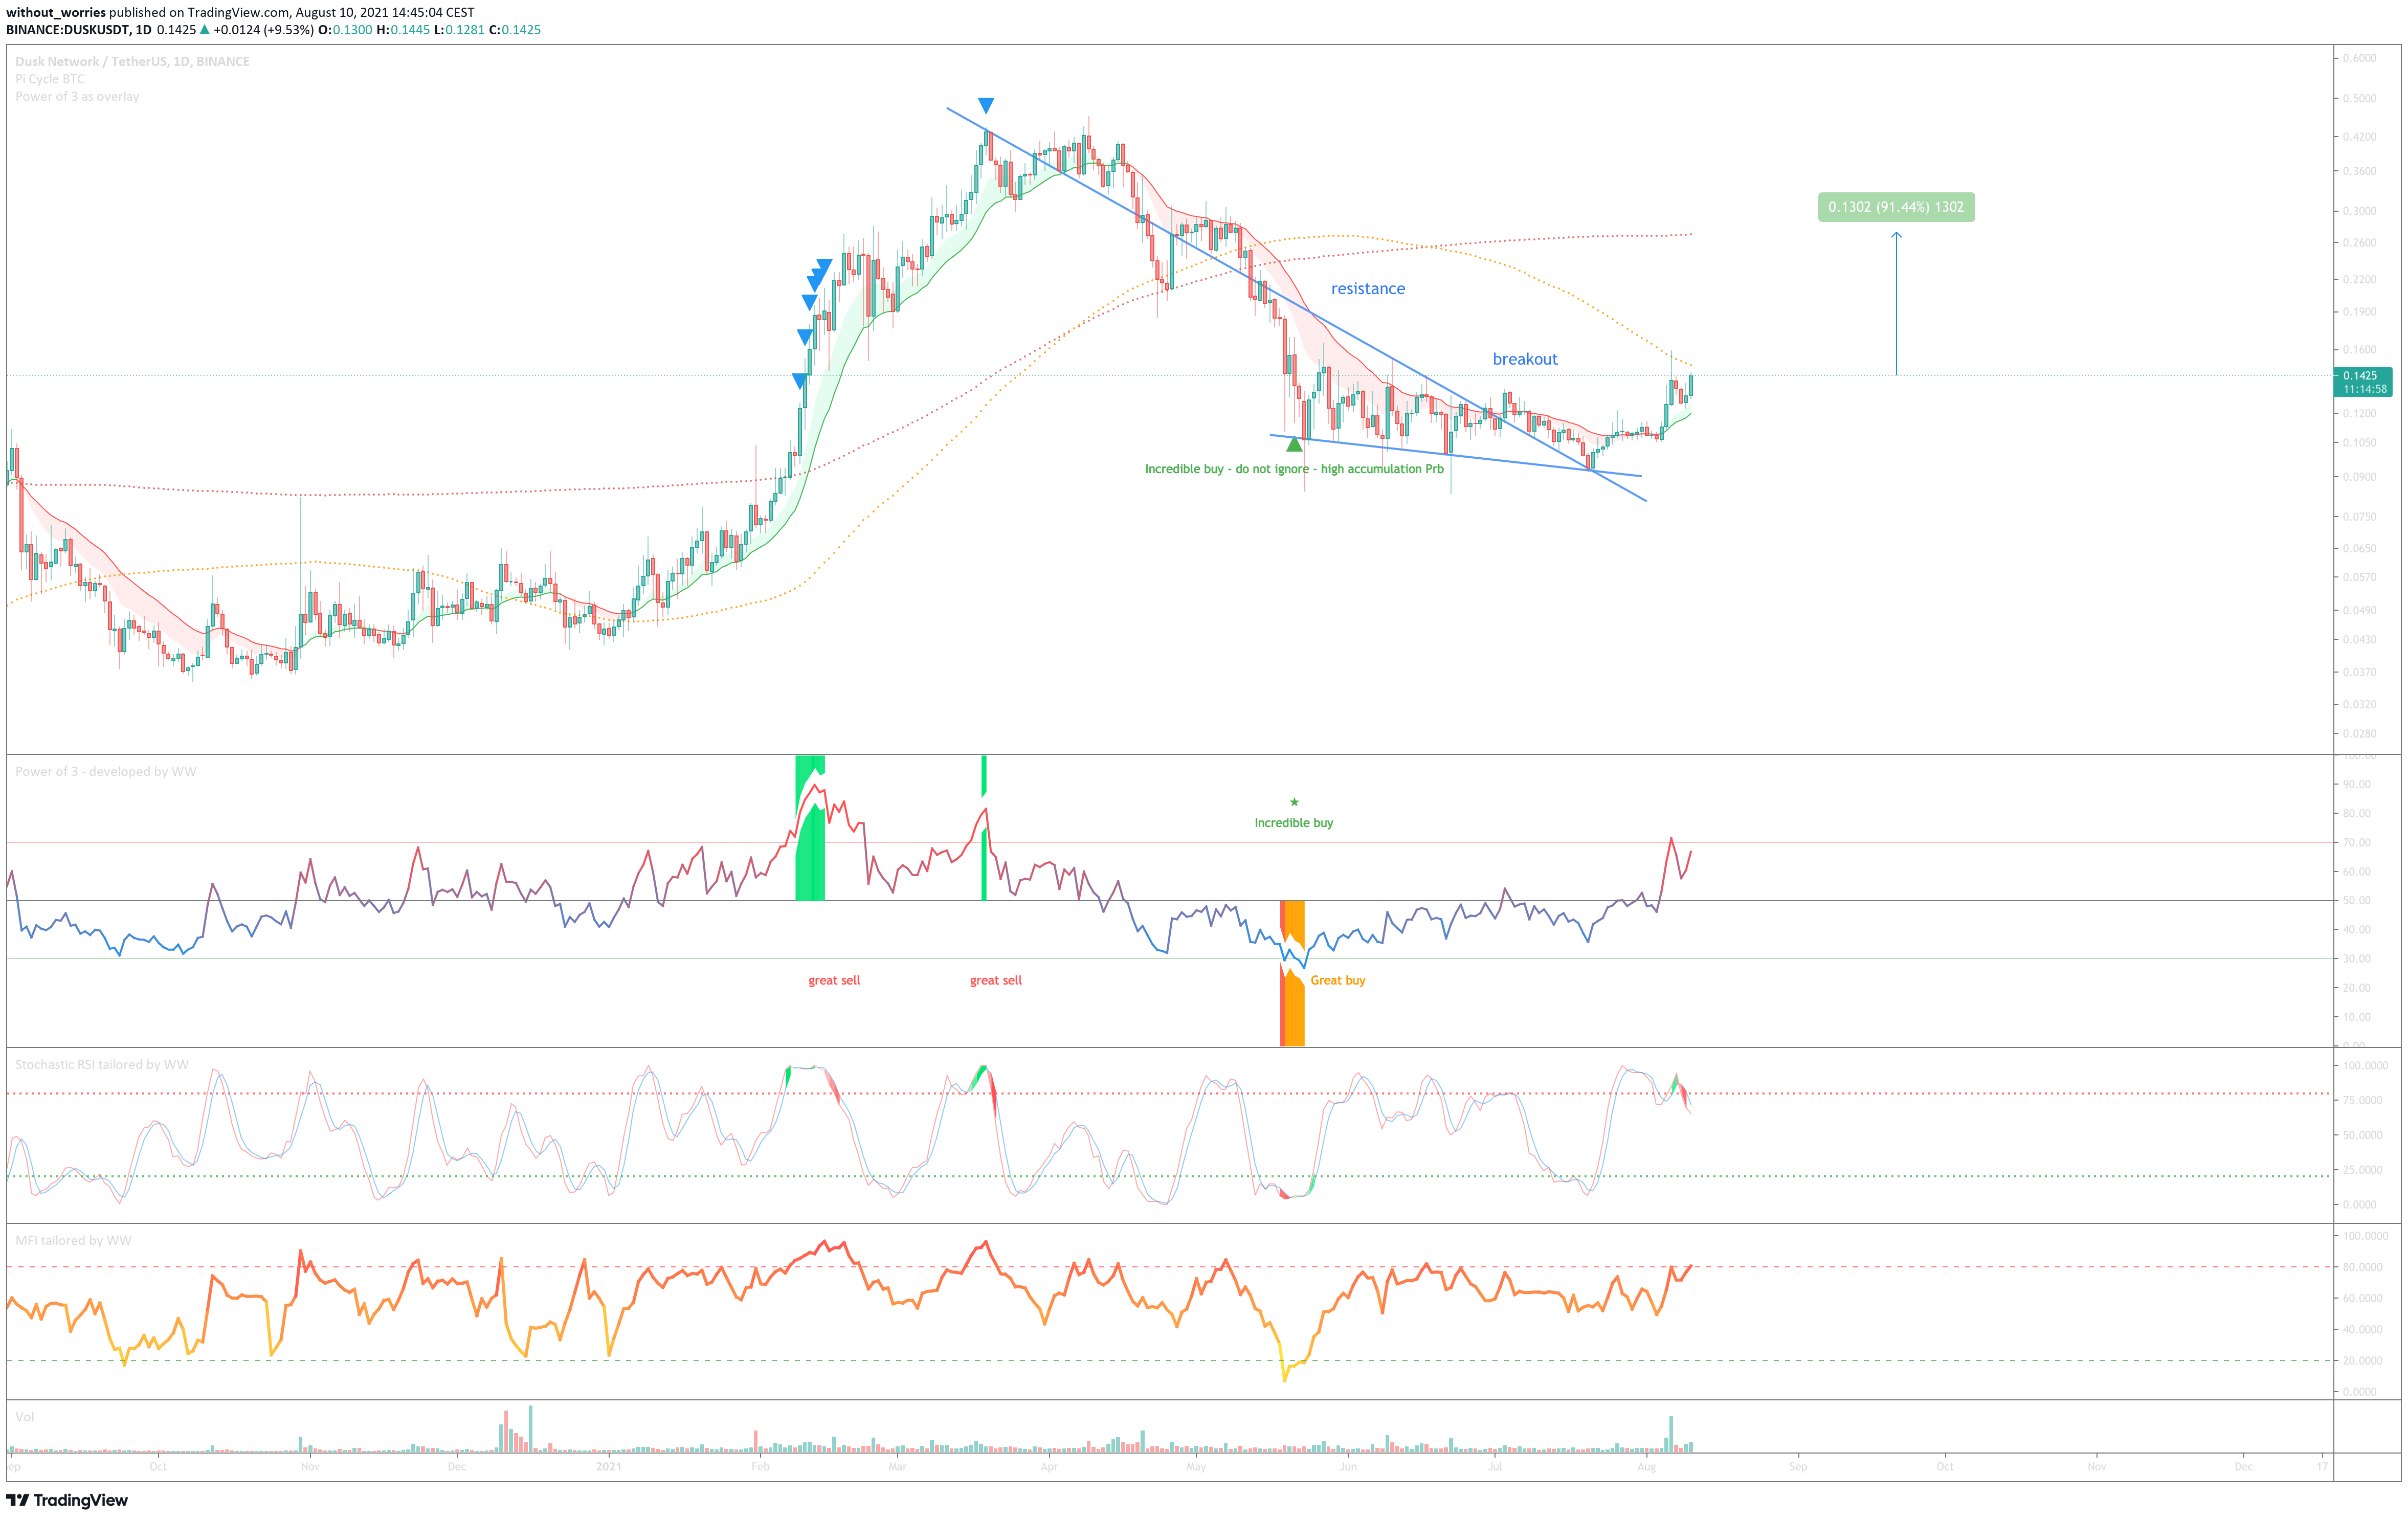Image resolution: width=2408 pixels, height=1519 pixels.
Task: Select the Stochastic RSI tailored by WW label
Action: [x=102, y=1064]
